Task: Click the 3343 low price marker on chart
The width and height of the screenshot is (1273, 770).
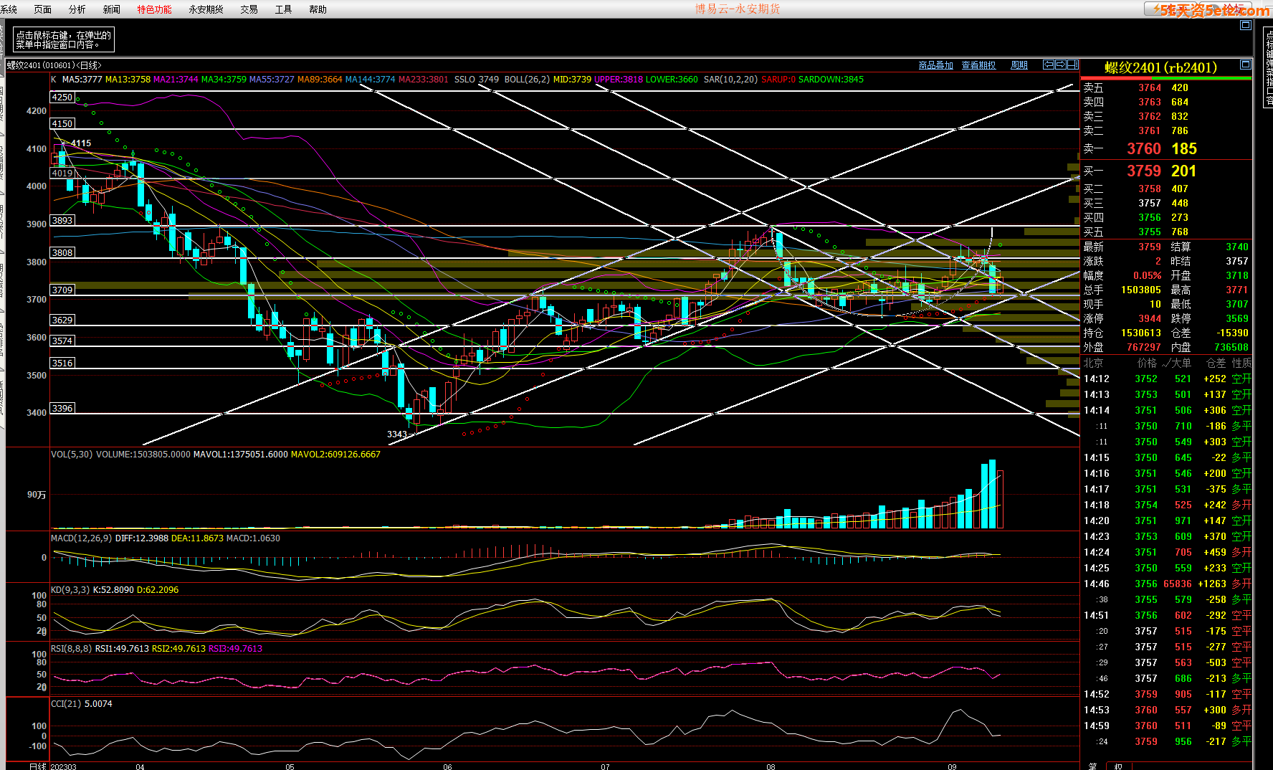Action: (396, 434)
